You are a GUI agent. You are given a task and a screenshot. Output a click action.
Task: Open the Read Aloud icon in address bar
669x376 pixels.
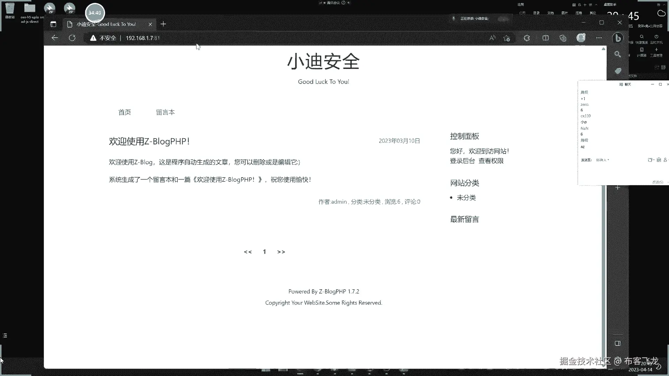tap(492, 38)
